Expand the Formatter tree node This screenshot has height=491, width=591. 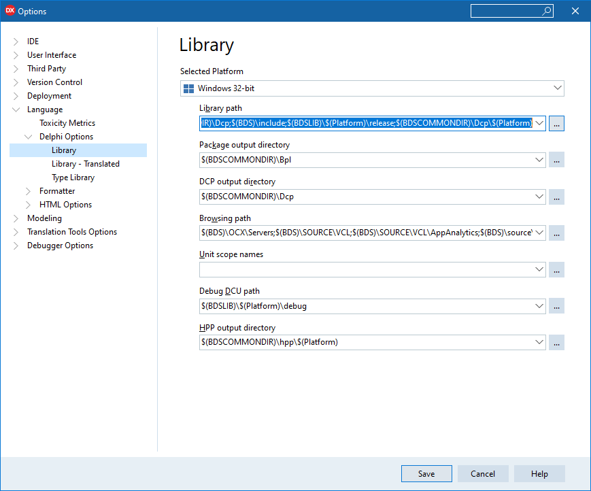click(x=29, y=191)
